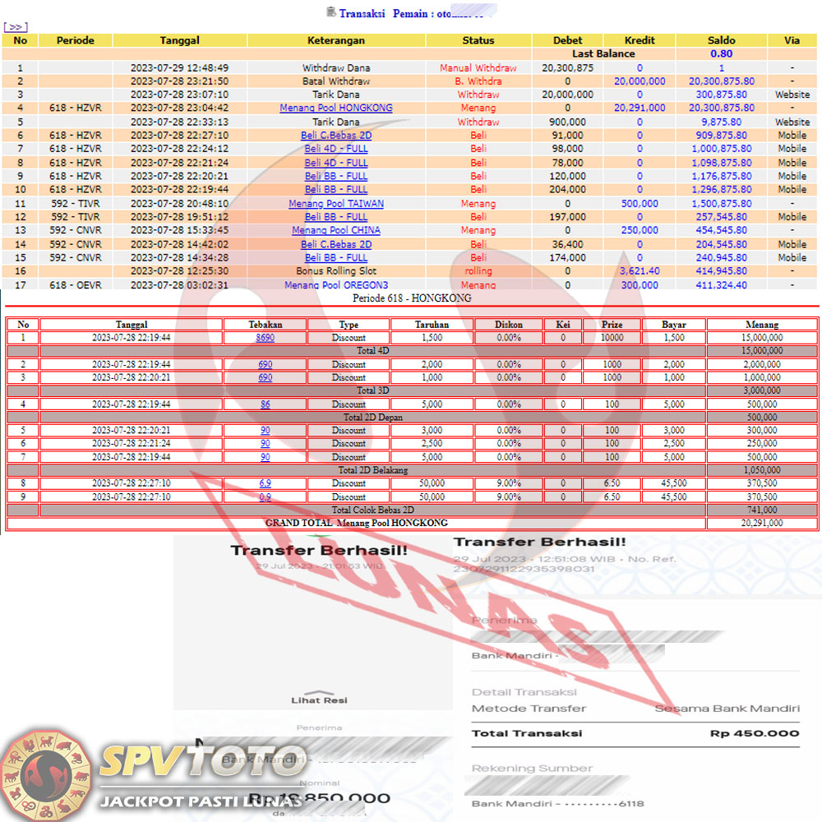Click the 0,9 Colok Bebas Tebakan link
This screenshot has height=822, width=822.
pyautogui.click(x=265, y=496)
